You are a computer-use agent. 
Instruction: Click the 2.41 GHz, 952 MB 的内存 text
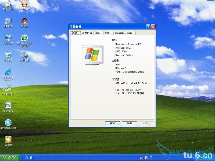click(x=130, y=93)
